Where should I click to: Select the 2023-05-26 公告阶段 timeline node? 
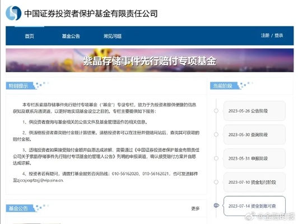click(x=216, y=111)
